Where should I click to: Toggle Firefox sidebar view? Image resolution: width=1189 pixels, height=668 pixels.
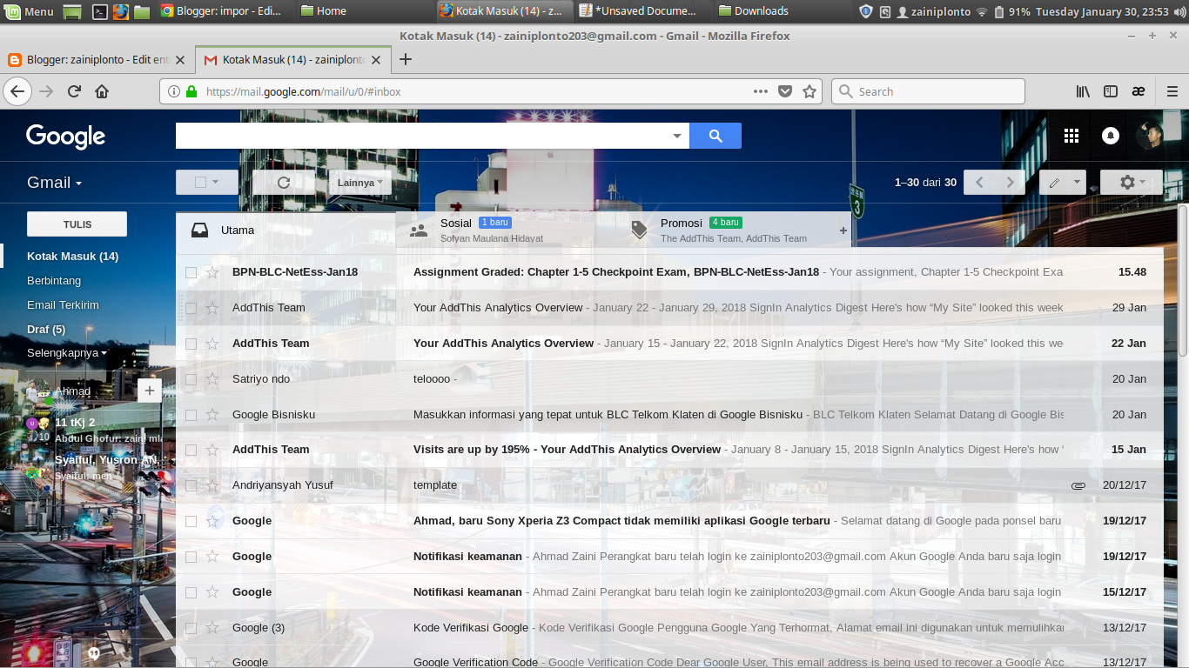(x=1111, y=91)
